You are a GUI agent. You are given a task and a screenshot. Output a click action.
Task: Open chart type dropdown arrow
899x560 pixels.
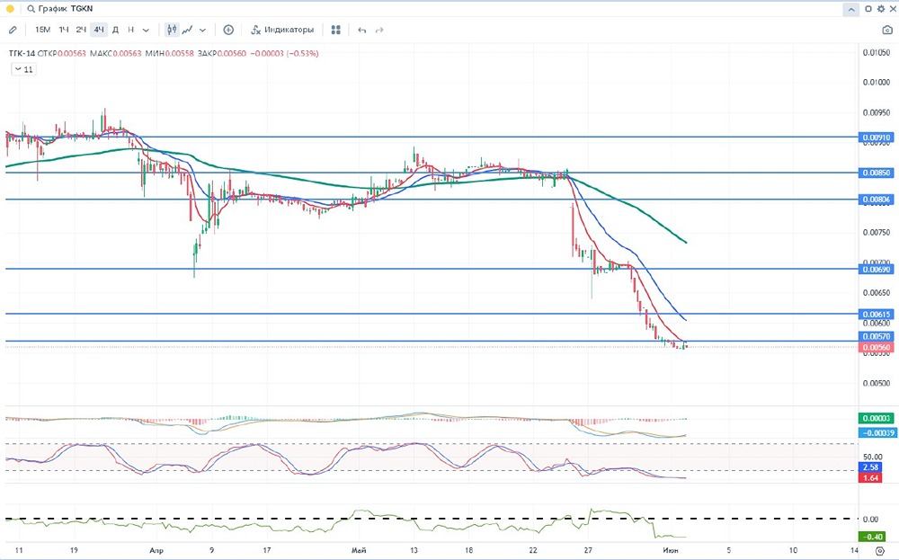click(202, 30)
